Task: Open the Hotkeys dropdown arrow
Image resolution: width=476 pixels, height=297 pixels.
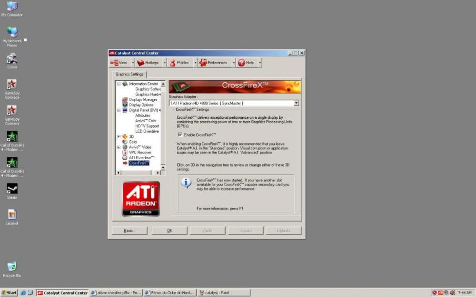Action: coord(165,63)
